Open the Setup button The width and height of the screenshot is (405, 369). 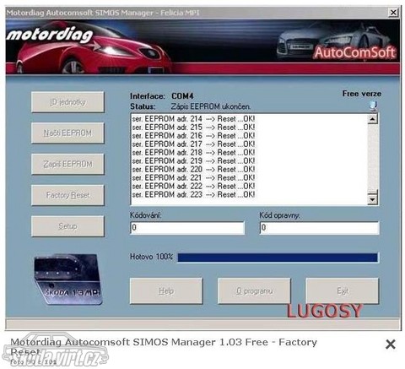[67, 226]
